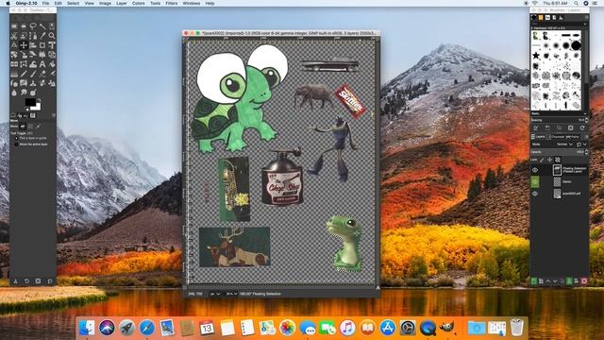
Task: Open GIMP icon in the dock
Action: tap(446, 328)
